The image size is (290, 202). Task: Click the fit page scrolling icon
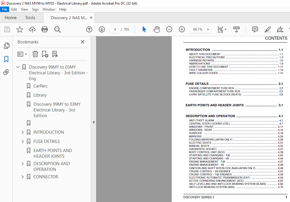(220, 29)
